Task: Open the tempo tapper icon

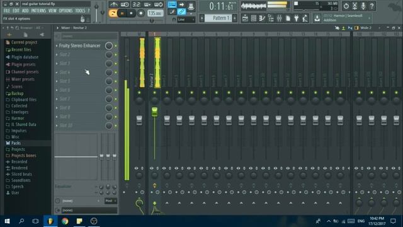Action: 305,18
